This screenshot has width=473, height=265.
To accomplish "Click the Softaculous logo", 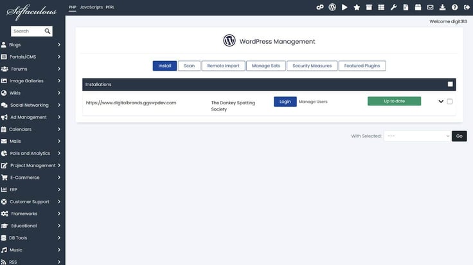I will click(31, 12).
